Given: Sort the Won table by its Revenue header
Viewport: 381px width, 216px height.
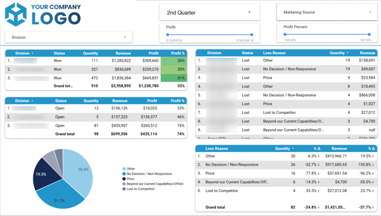Looking at the screenshot, I should coord(123,53).
